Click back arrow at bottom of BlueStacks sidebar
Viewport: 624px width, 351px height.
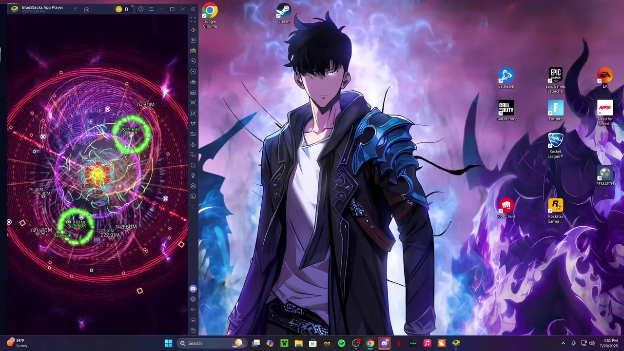pos(193,309)
